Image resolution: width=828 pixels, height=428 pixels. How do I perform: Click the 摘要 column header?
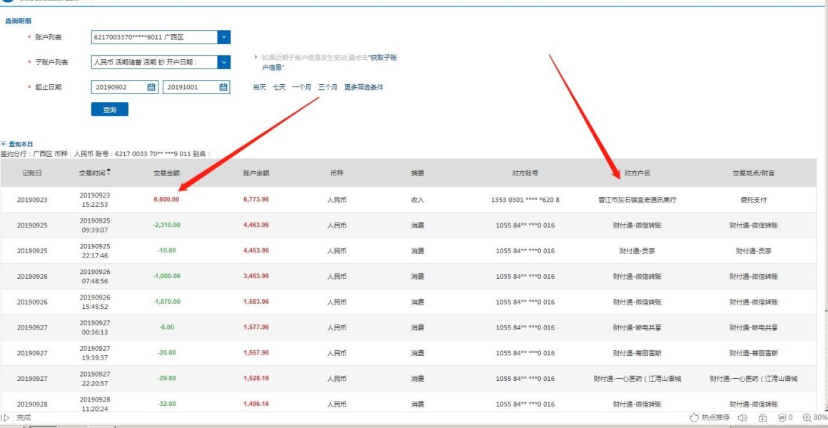pyautogui.click(x=418, y=173)
